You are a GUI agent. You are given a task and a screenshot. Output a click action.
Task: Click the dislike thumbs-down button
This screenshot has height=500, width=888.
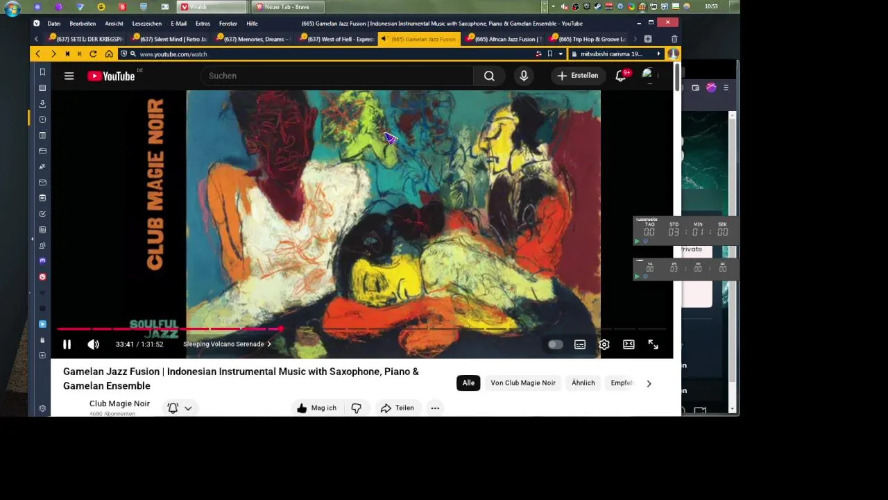356,408
